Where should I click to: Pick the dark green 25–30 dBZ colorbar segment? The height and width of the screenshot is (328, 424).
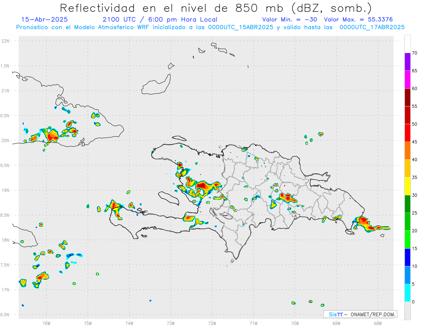tap(407, 204)
